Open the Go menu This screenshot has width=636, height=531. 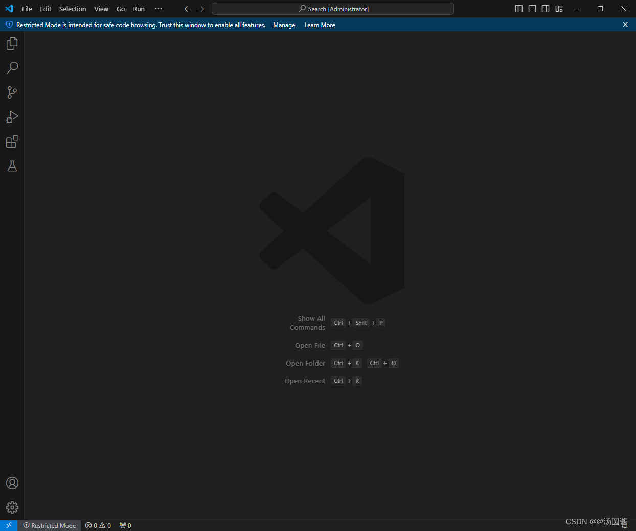[121, 9]
